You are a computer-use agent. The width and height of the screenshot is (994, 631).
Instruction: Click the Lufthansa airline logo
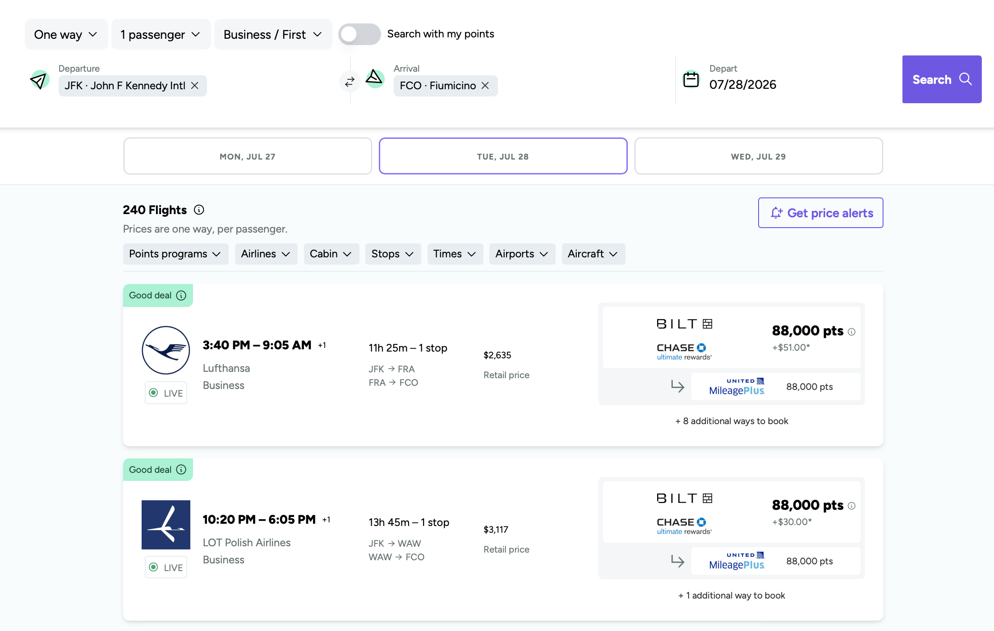(x=166, y=350)
